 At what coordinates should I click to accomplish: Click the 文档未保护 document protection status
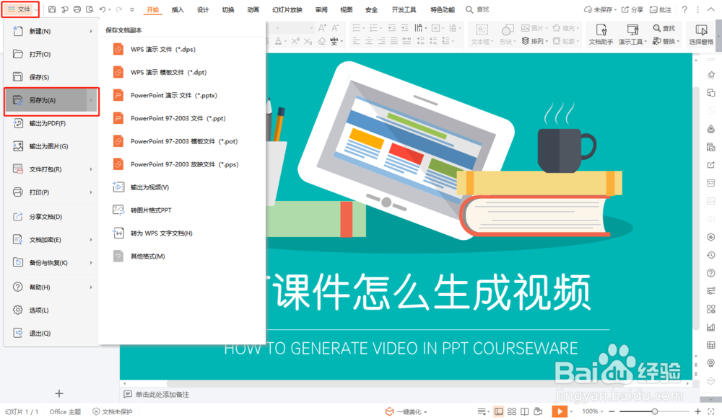tap(113, 411)
